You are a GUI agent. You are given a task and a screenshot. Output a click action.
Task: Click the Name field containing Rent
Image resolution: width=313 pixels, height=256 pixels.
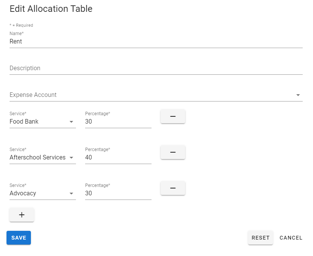pyautogui.click(x=153, y=41)
